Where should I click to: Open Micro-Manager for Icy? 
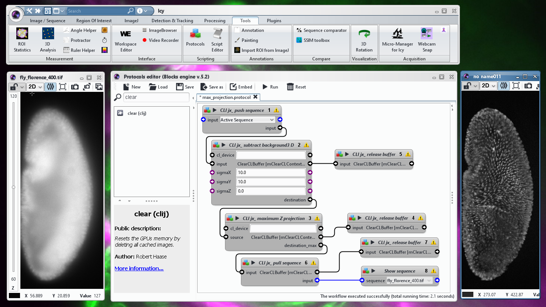[397, 39]
